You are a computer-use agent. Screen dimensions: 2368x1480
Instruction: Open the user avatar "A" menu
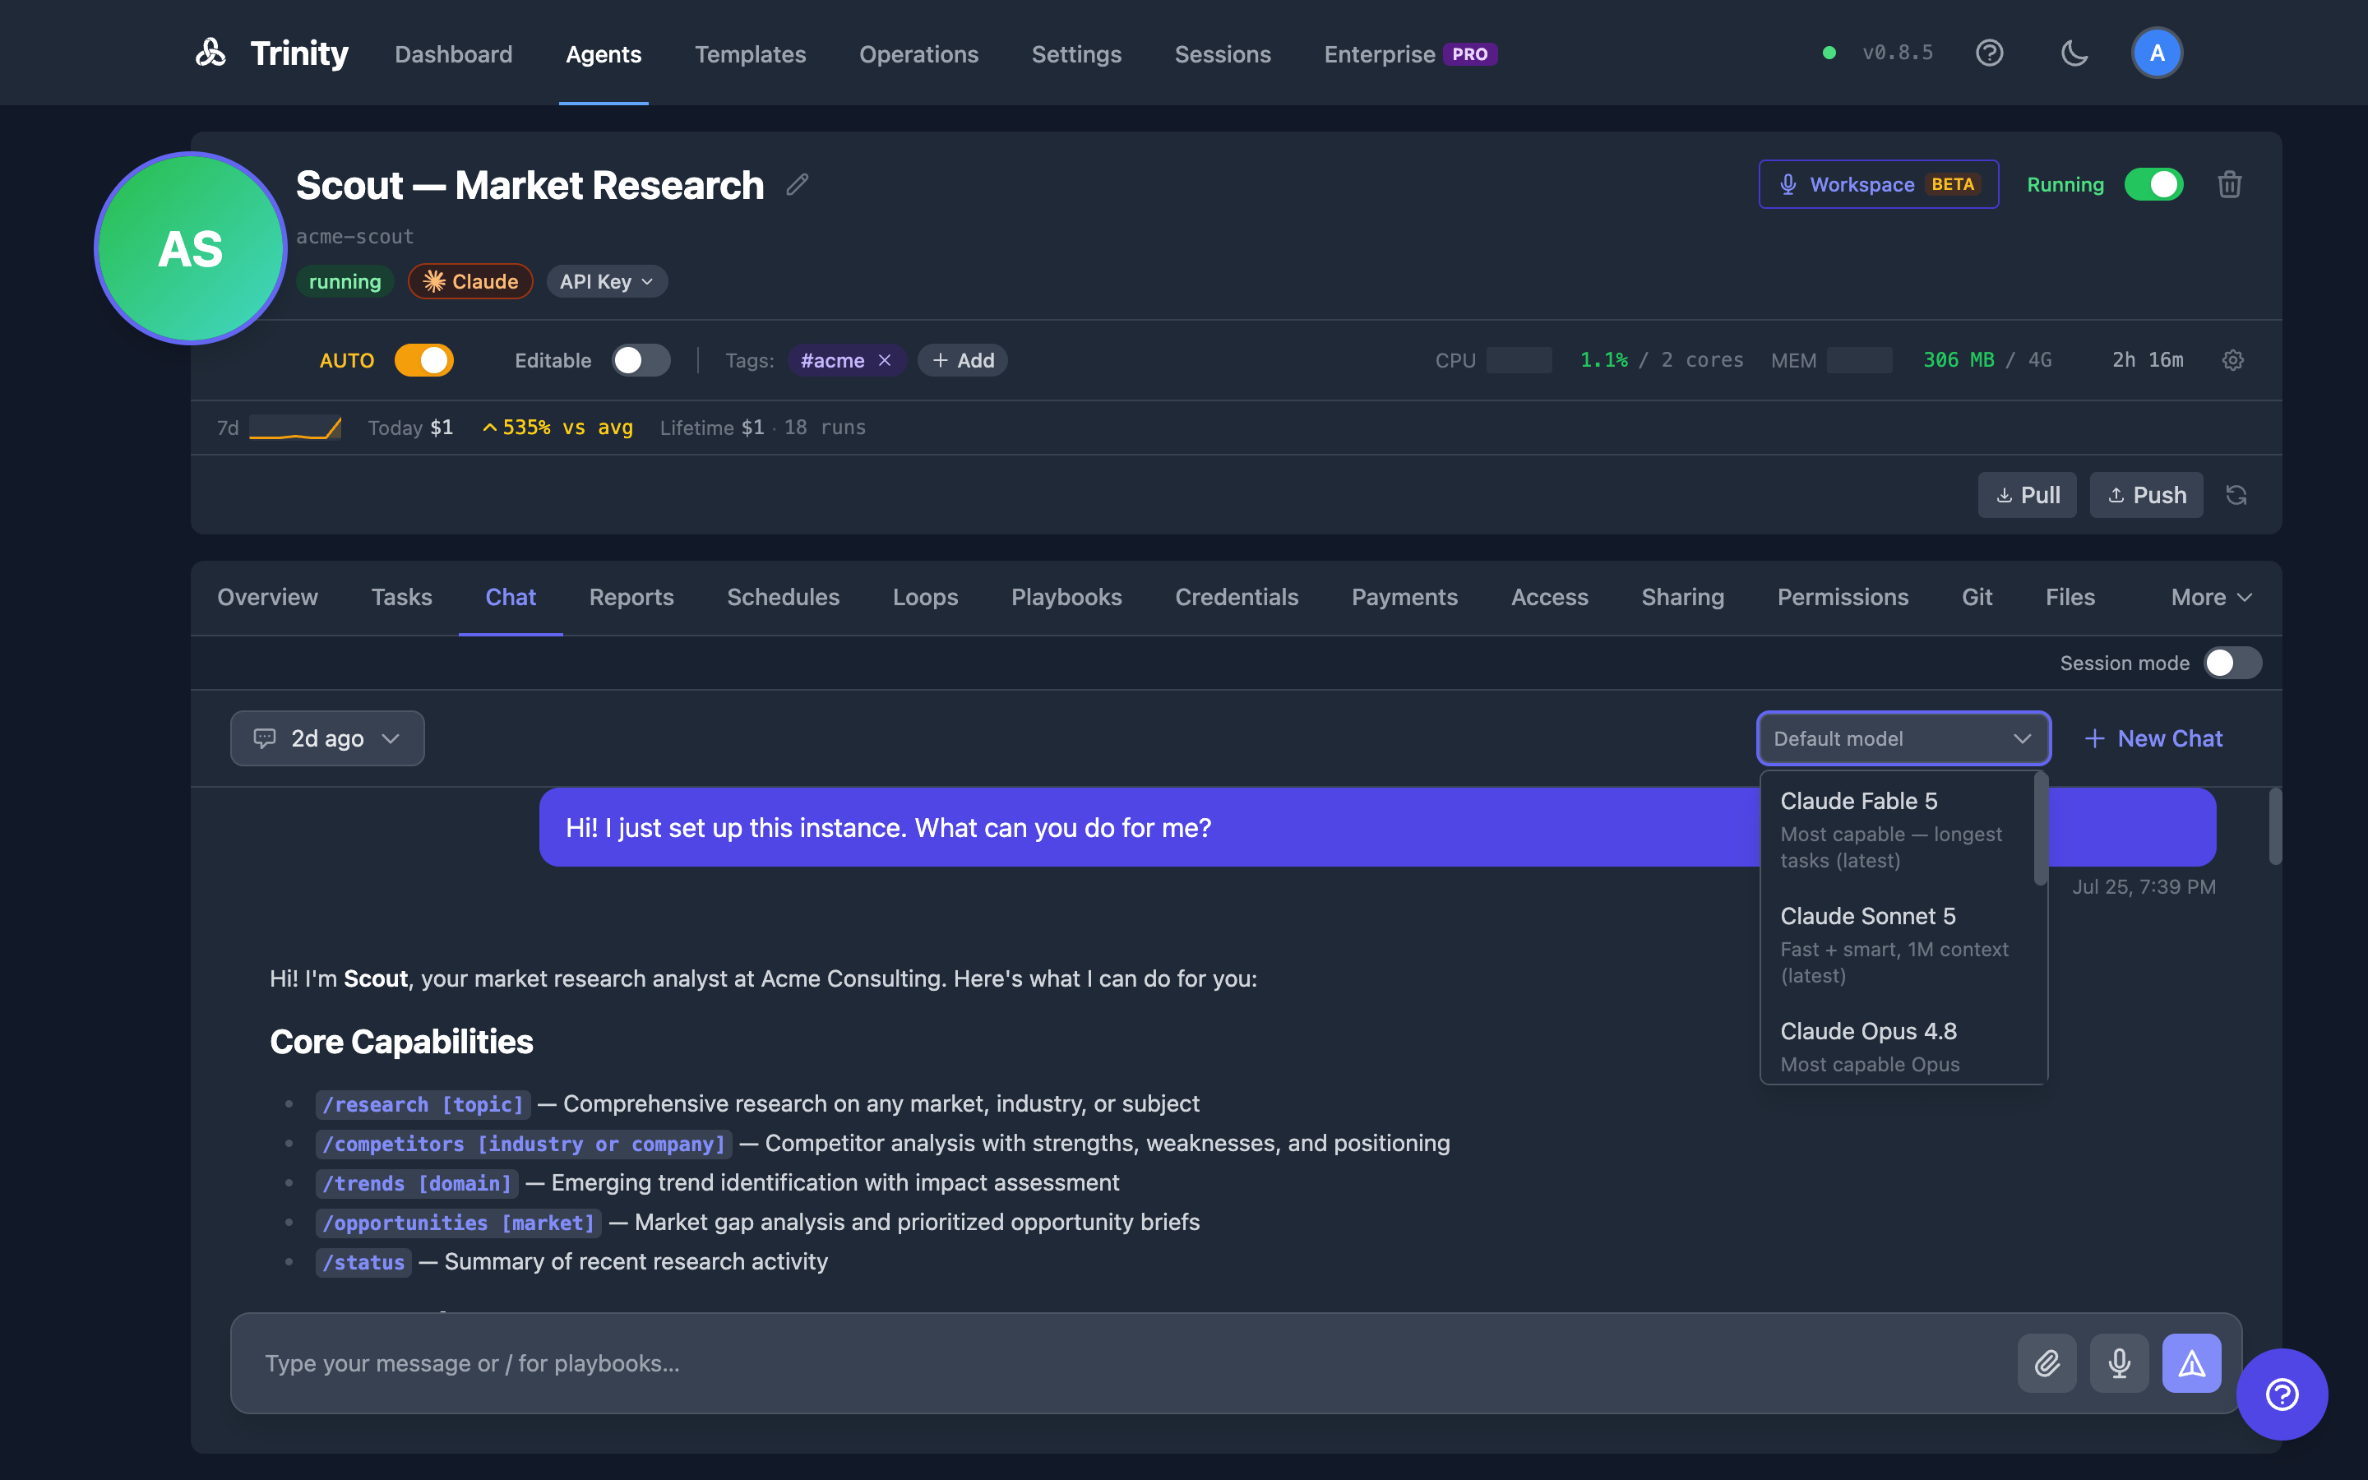[2157, 53]
